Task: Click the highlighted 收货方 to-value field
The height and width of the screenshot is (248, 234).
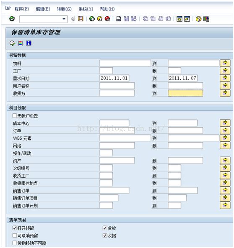Action: (185, 93)
